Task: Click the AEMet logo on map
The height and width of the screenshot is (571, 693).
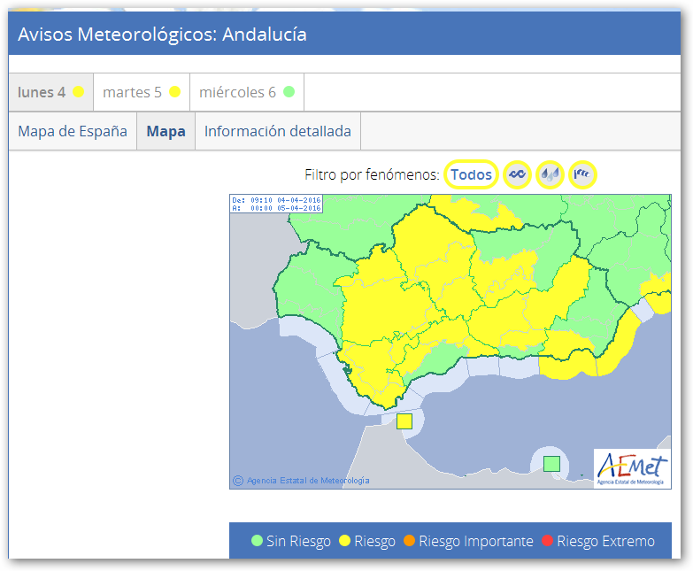Action: pyautogui.click(x=632, y=468)
